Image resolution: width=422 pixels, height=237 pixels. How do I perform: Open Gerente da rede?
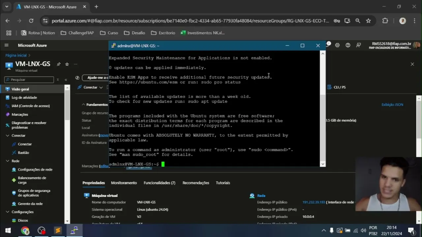30,204
